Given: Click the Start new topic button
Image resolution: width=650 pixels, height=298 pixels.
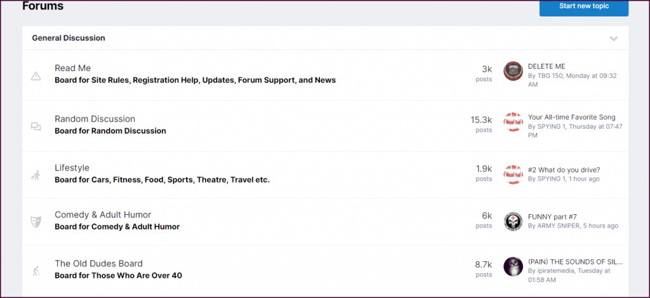Looking at the screenshot, I should click(584, 7).
